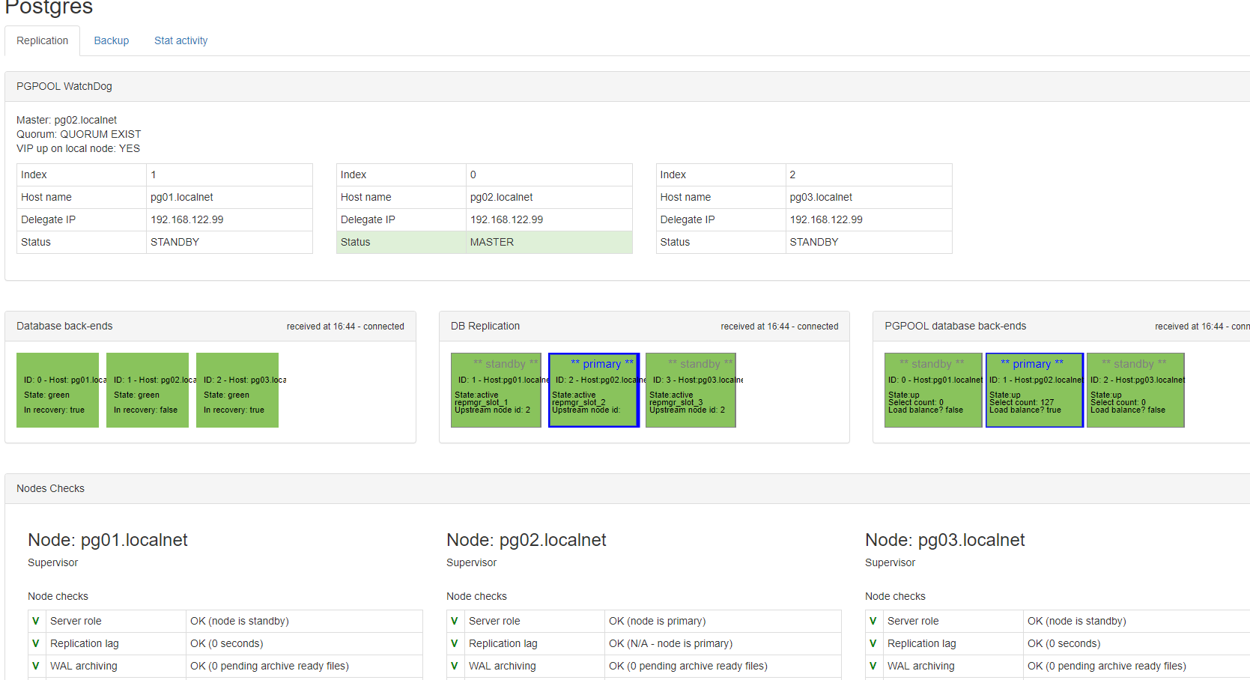Collapse the Database back-ends panel
The width and height of the screenshot is (1250, 680).
pyautogui.click(x=64, y=326)
